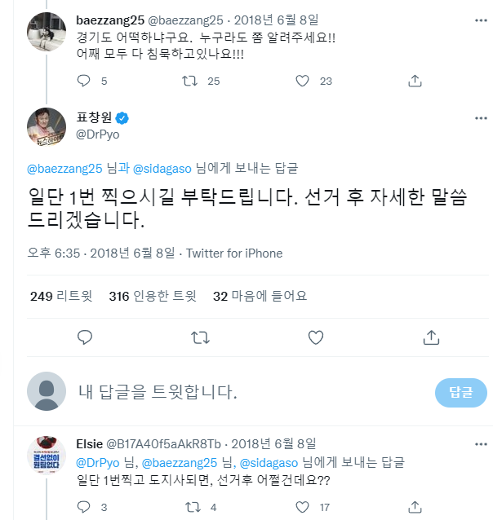
Task: Share baezzang25's tweet
Action: (x=415, y=81)
